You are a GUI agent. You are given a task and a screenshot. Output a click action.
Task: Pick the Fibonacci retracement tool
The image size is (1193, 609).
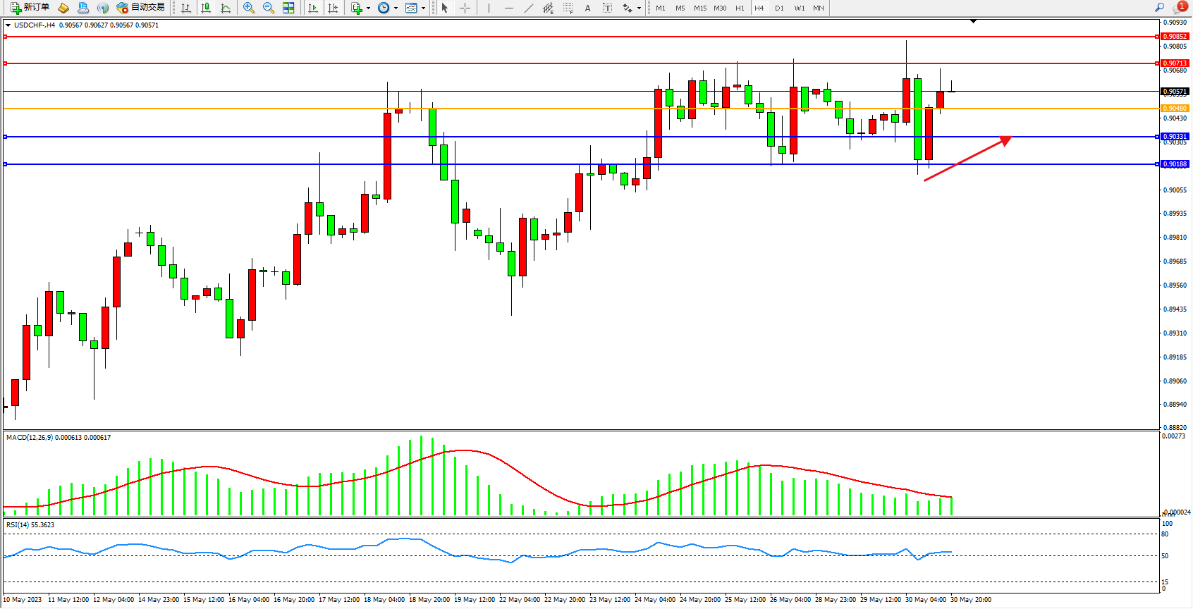point(568,8)
